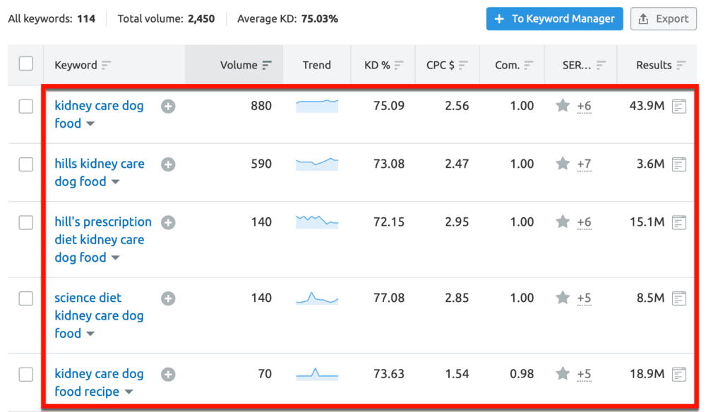The height and width of the screenshot is (412, 706).
Task: View SERP snapshot icon for 43.9M results row
Action: click(x=679, y=106)
